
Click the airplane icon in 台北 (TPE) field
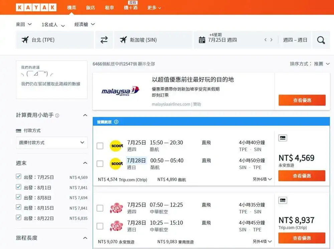pos(25,40)
